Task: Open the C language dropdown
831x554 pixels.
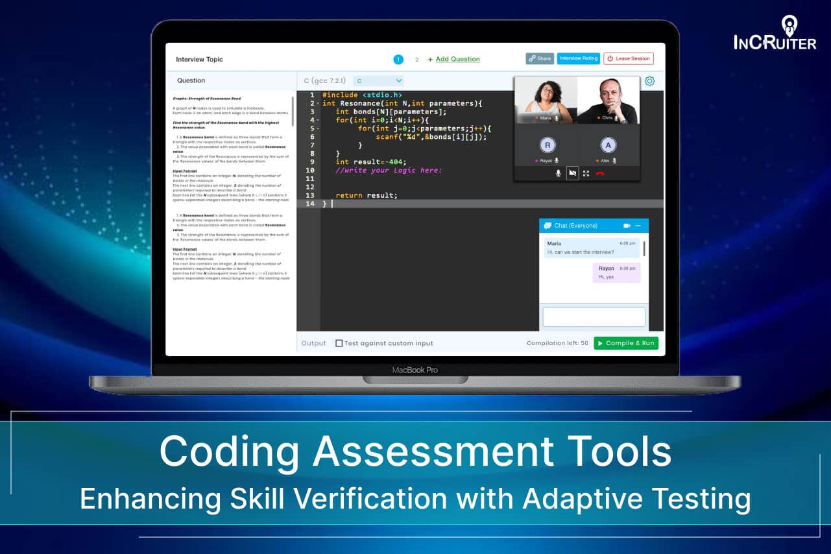Action: [379, 80]
